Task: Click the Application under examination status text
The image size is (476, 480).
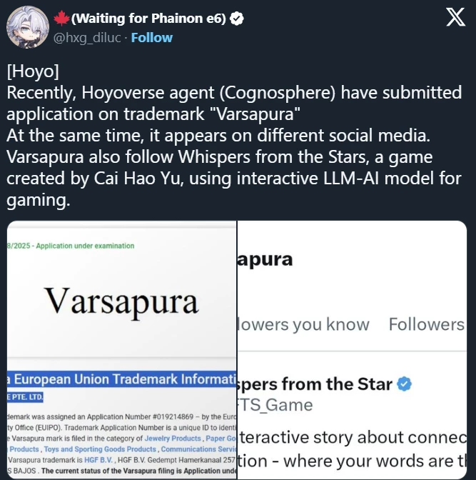Action: tap(85, 246)
